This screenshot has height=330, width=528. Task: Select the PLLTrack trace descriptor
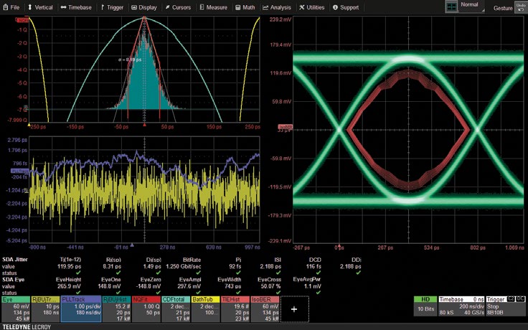(x=81, y=308)
